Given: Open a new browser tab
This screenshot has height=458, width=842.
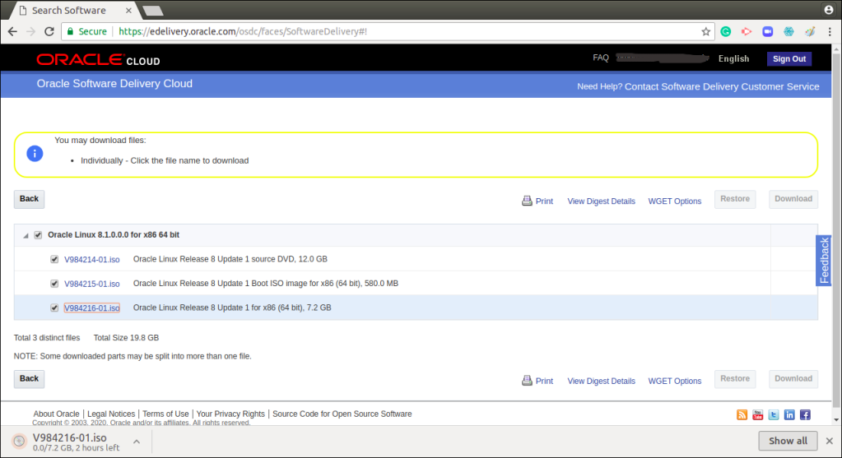Looking at the screenshot, I should coord(153,10).
